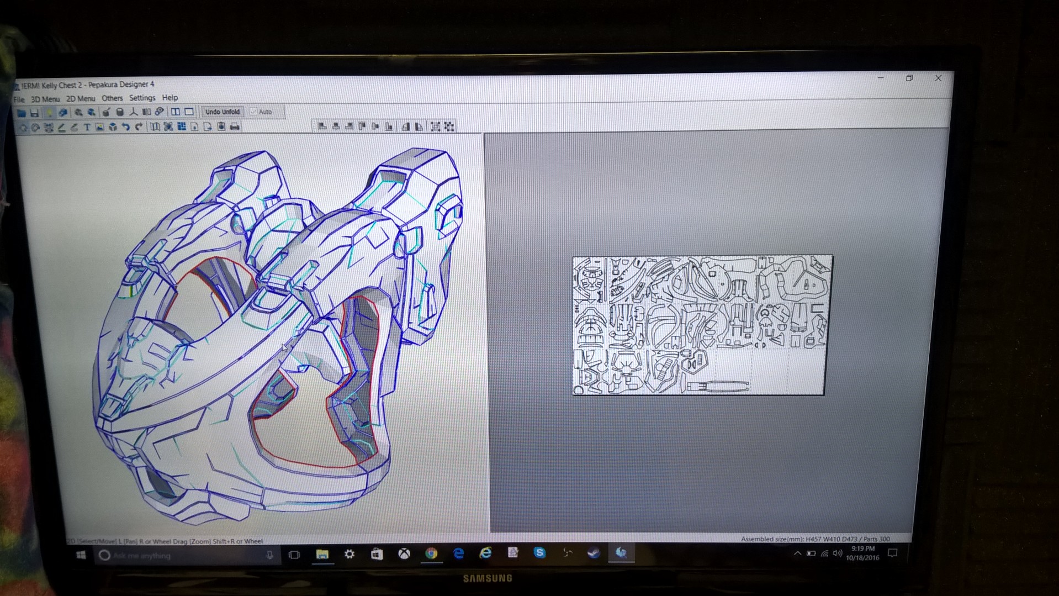Image resolution: width=1059 pixels, height=596 pixels.
Task: Open the Action Center notification icon
Action: [892, 553]
